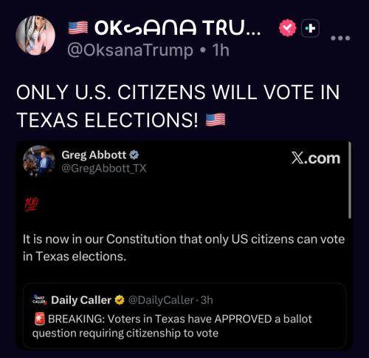This screenshot has width=369, height=358.
Task: Open the @OksanaTrump handle link
Action: click(130, 50)
